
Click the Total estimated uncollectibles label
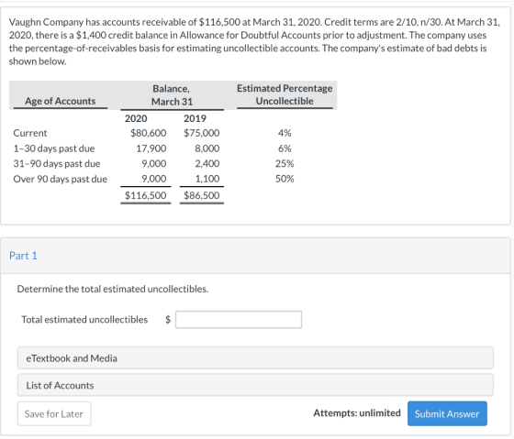coord(84,320)
